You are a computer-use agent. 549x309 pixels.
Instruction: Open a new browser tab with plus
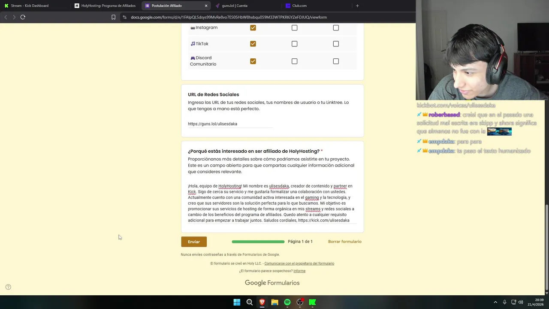point(357,6)
